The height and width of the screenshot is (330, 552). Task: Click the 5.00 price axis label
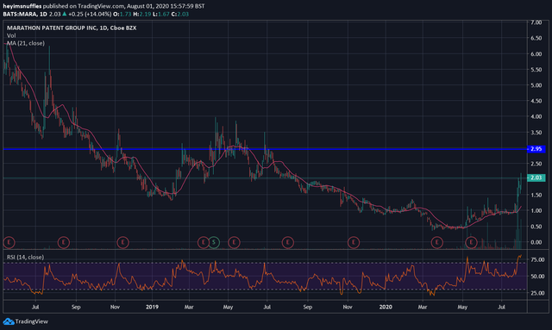[x=536, y=85]
